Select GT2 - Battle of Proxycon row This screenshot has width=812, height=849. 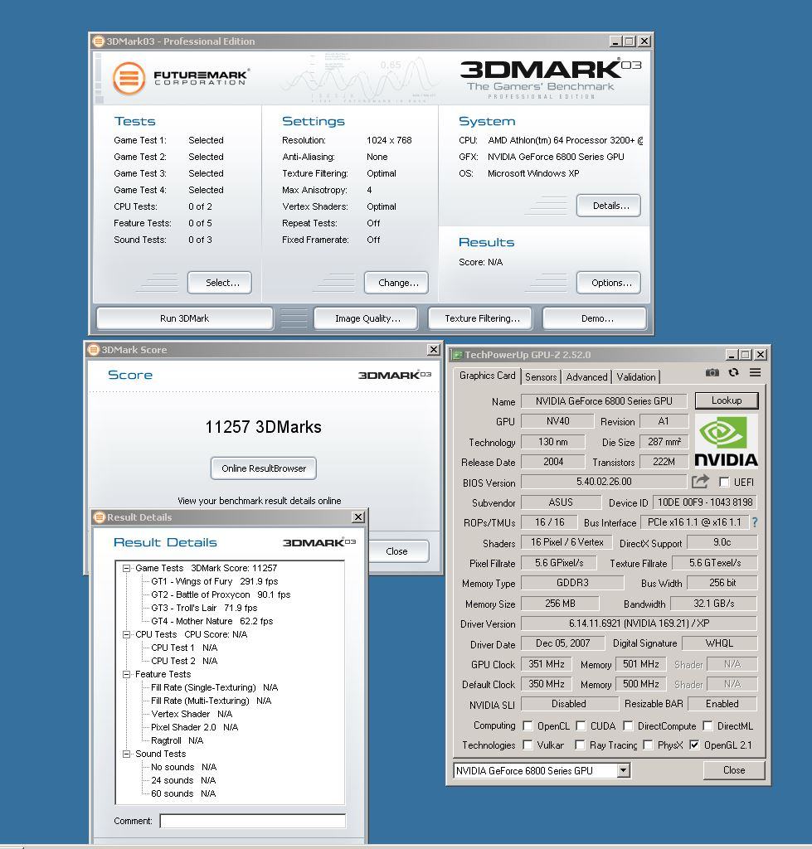coord(221,594)
